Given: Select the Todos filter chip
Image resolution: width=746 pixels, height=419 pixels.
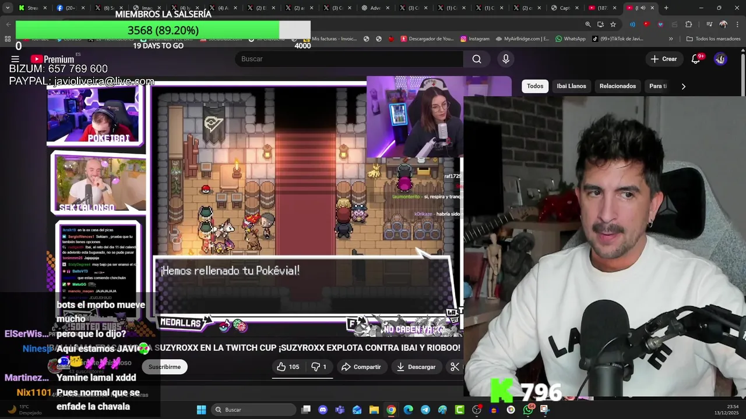Looking at the screenshot, I should [x=535, y=86].
